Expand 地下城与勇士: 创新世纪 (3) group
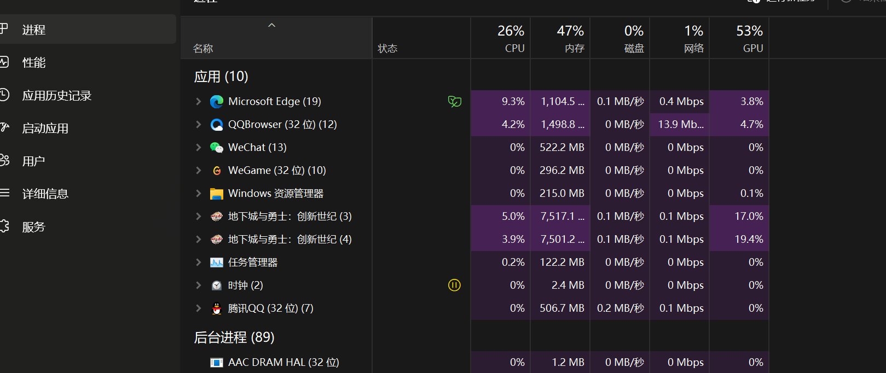The height and width of the screenshot is (373, 886). (x=199, y=216)
